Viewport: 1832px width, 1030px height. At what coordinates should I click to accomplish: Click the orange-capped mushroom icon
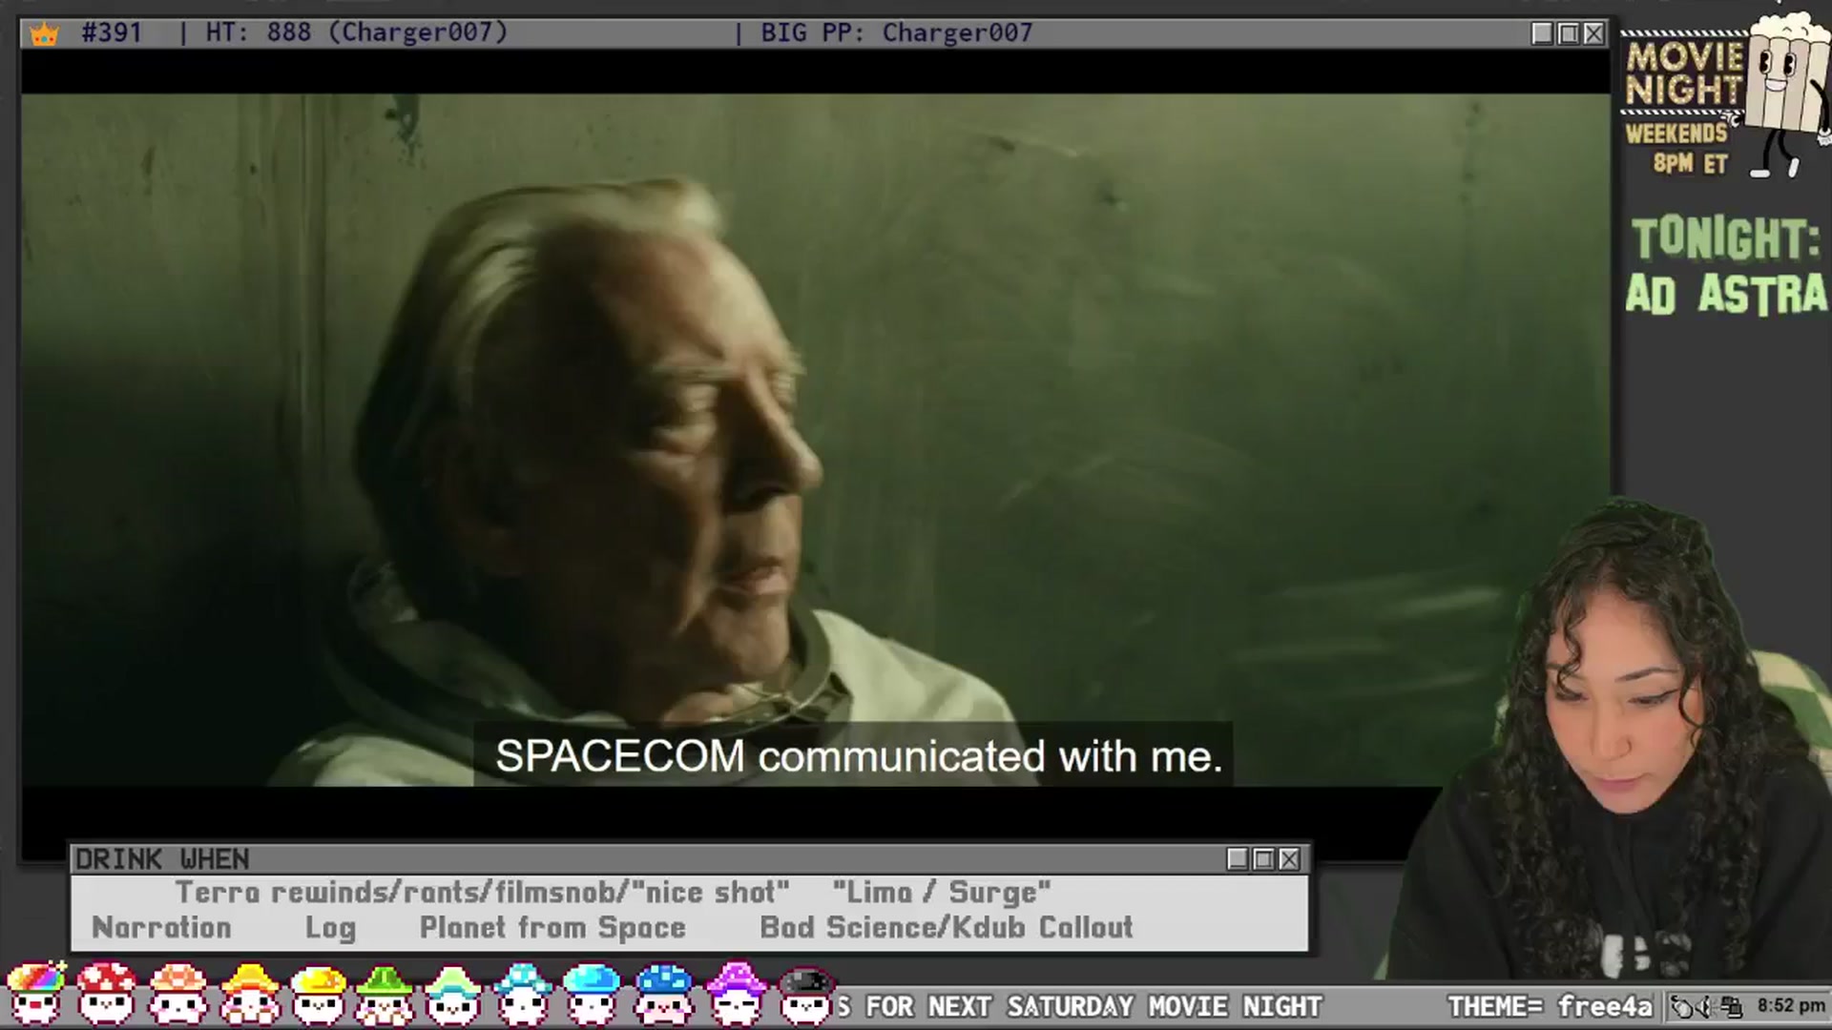178,994
